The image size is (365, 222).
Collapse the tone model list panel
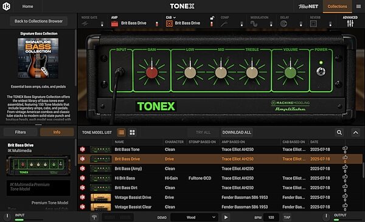point(356,133)
